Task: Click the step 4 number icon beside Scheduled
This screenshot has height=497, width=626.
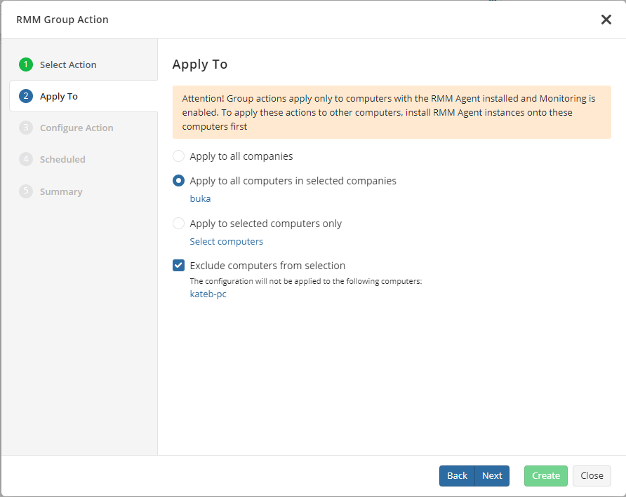Action: [x=26, y=159]
